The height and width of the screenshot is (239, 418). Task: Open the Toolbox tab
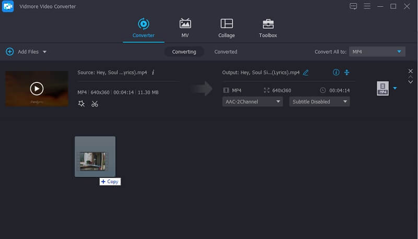(x=268, y=28)
